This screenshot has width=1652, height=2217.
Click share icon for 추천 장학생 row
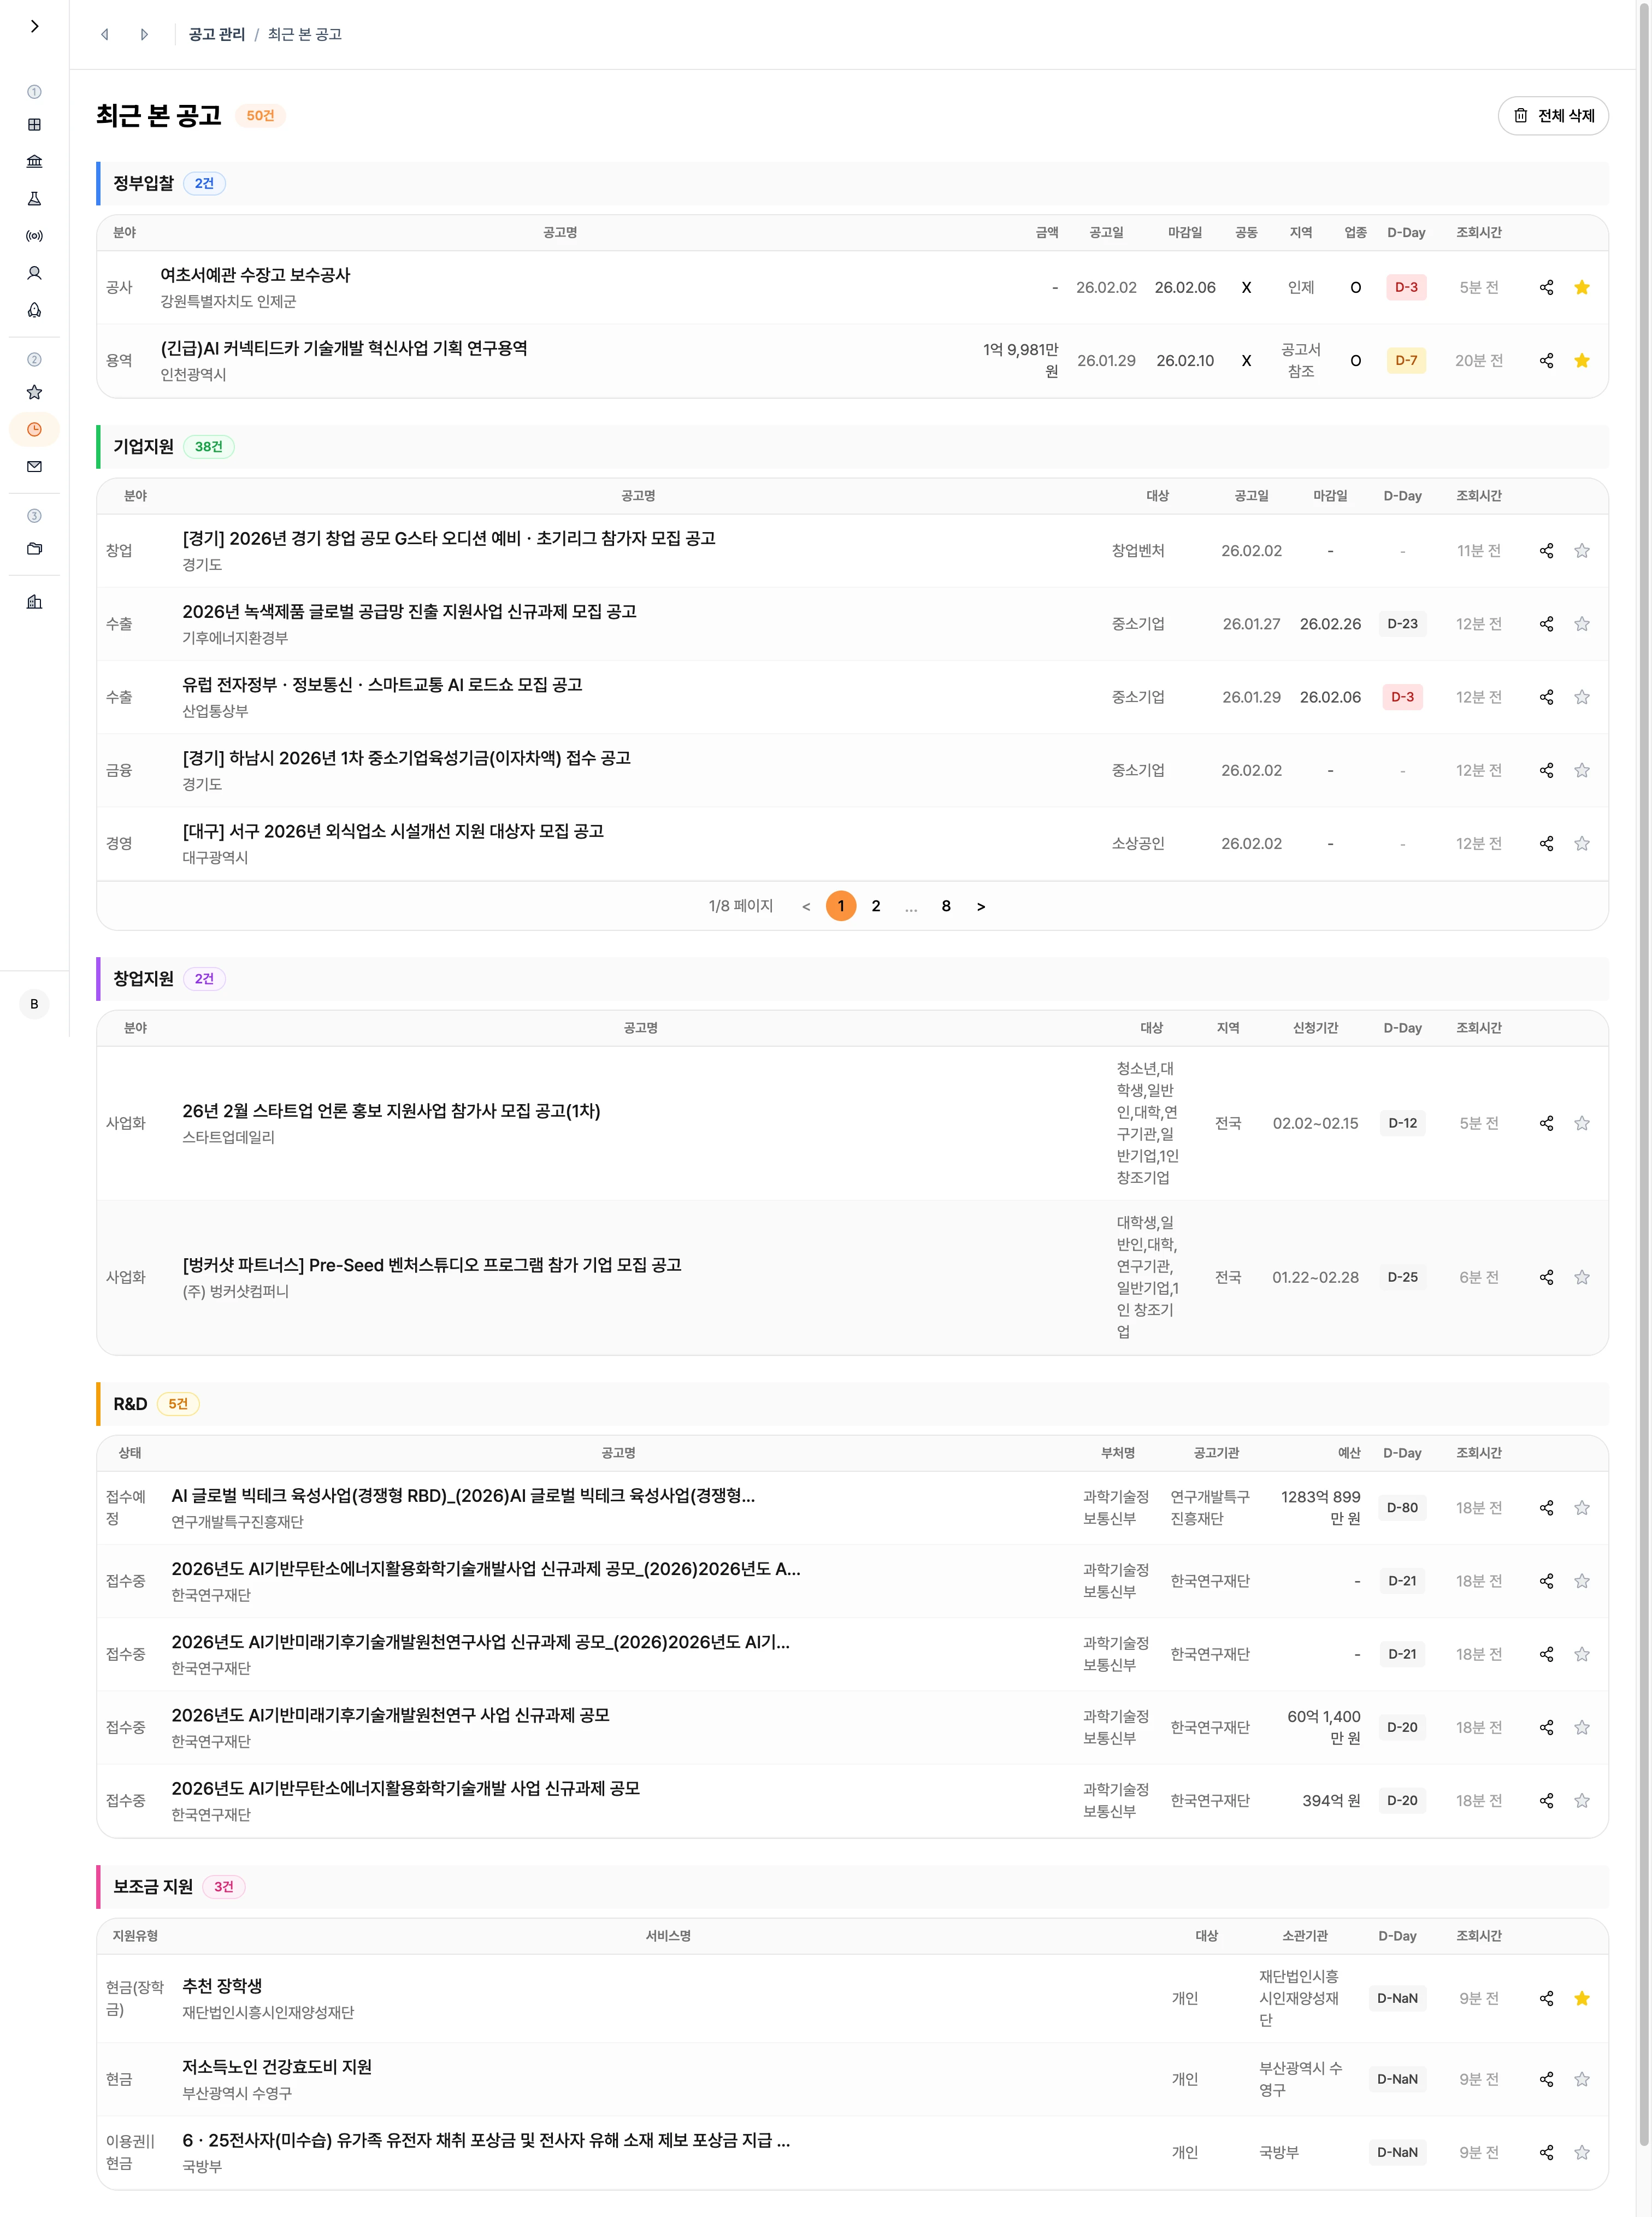point(1546,1998)
